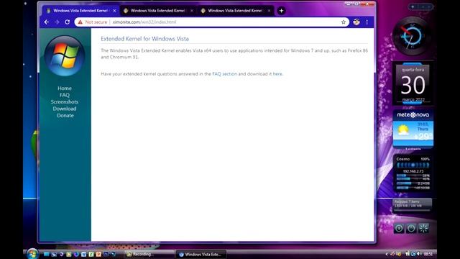This screenshot has width=460, height=259.
Task: Click the sun icon in weather gadget
Action: point(403,129)
